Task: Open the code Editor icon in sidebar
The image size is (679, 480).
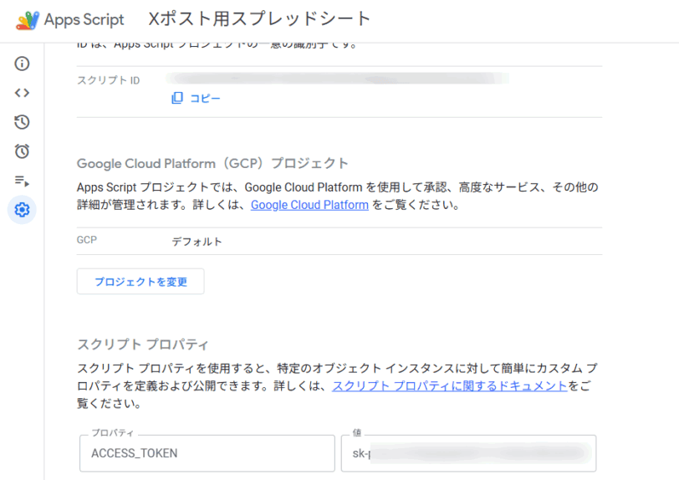Action: pyautogui.click(x=22, y=93)
